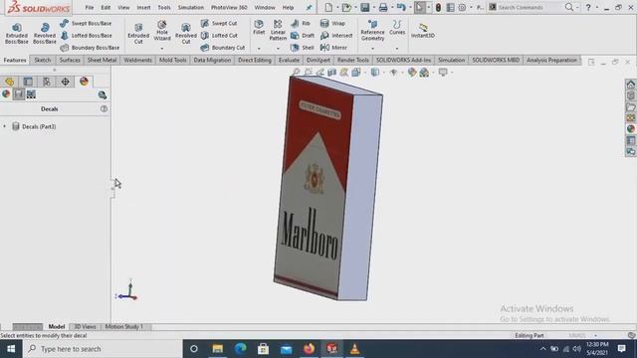Select the Intersect tool
Image resolution: width=637 pixels, height=358 pixels.
[336, 36]
